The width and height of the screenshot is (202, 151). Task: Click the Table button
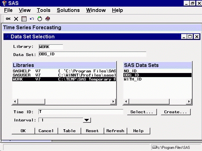[x=69, y=131]
